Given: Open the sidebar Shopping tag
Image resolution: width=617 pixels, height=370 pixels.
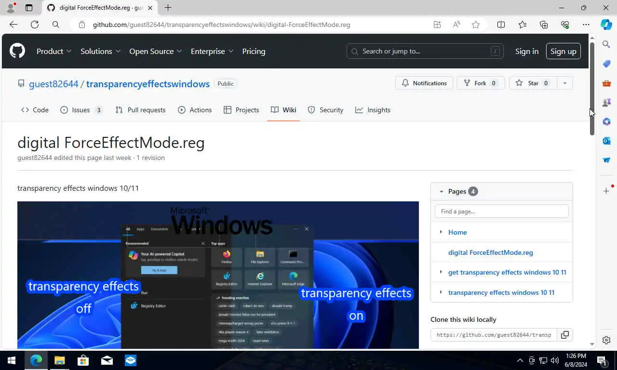Looking at the screenshot, I should (606, 64).
